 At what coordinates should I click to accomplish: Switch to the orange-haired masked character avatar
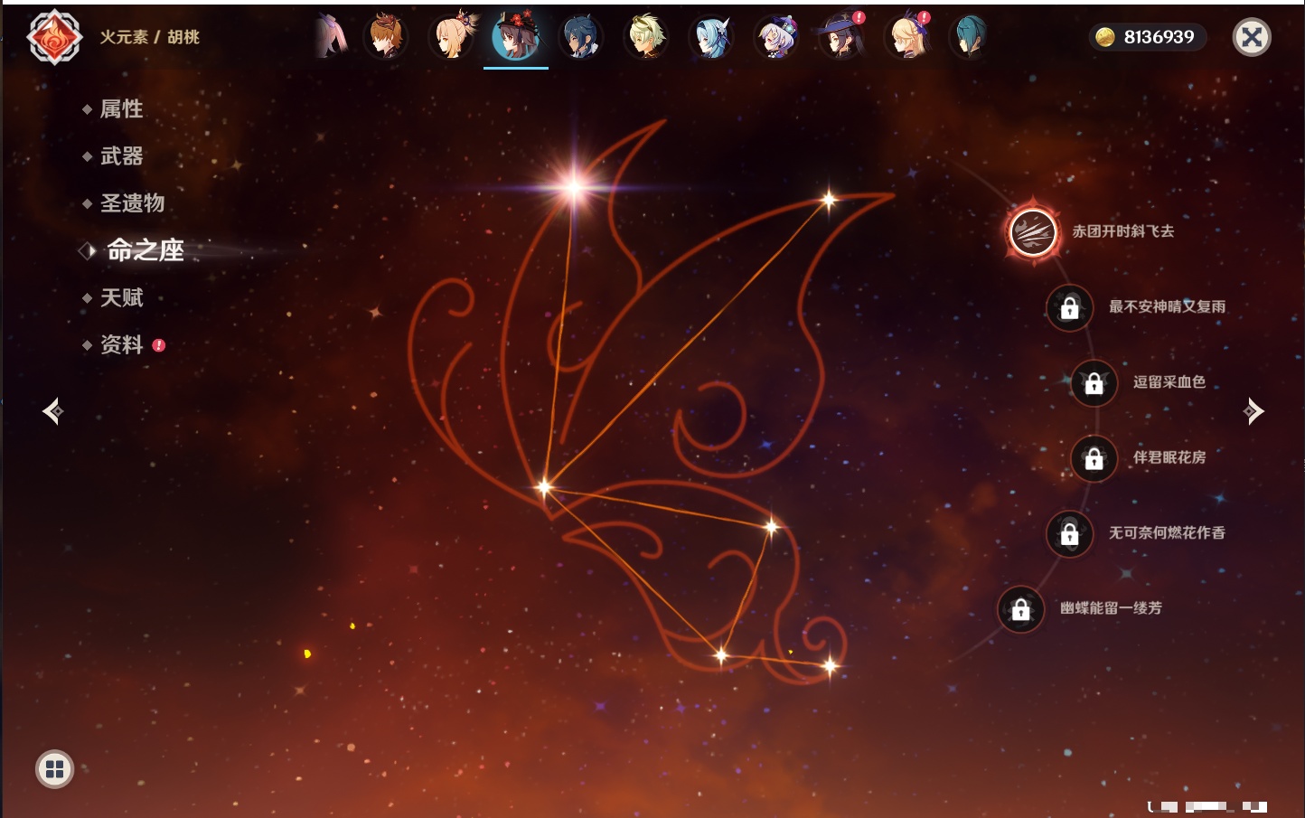(386, 37)
